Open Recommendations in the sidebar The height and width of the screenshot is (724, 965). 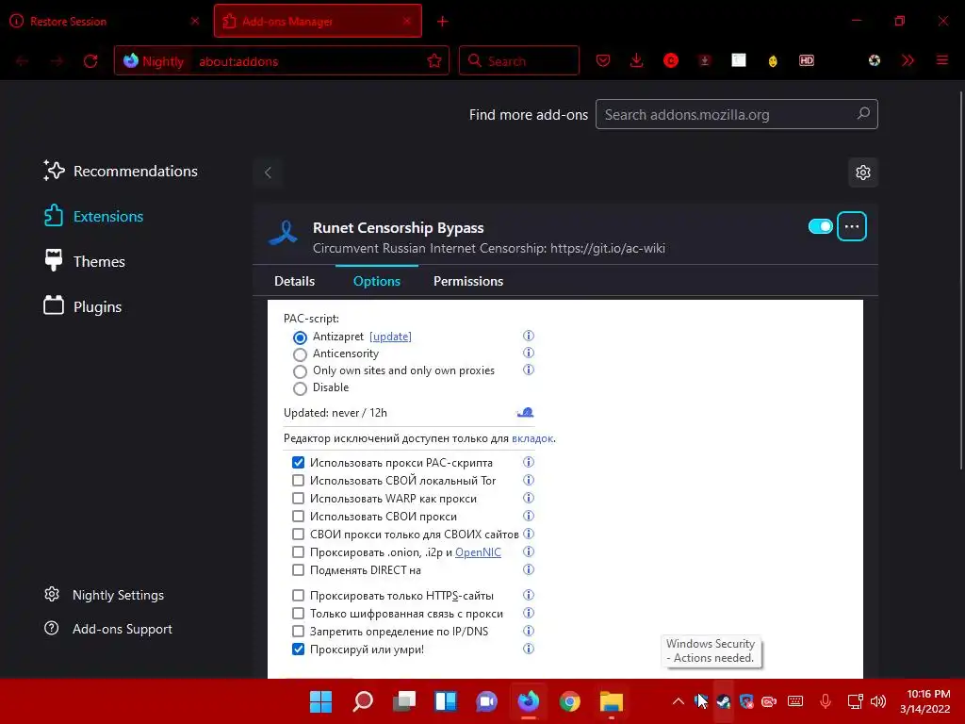(121, 172)
